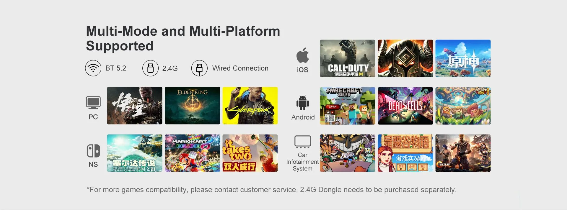Screen dimensions: 567x210
Task: Select the Car Infotainment System screen icon
Action: 303,142
